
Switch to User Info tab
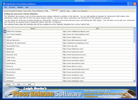(x=27, y=11)
